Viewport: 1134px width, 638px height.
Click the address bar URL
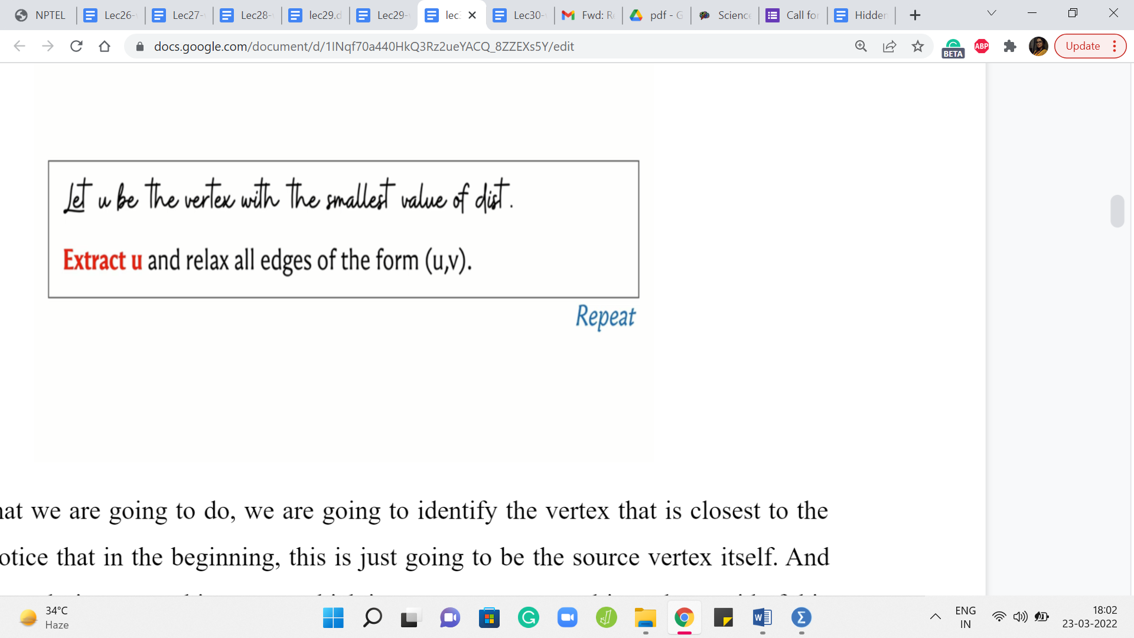[x=363, y=46]
